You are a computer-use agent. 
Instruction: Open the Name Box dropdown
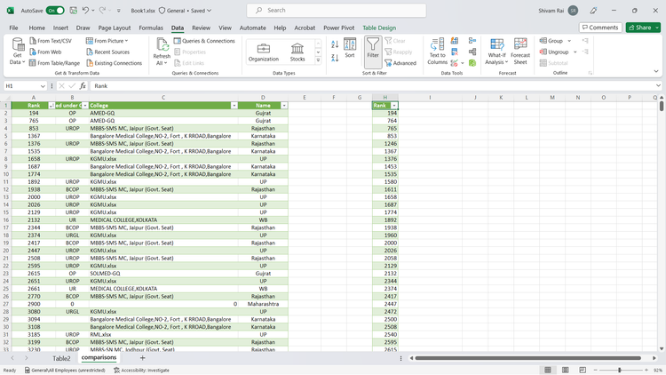coord(43,86)
